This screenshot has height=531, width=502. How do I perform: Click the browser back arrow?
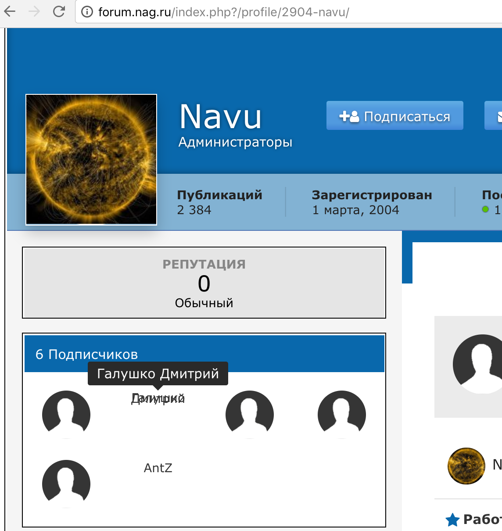10,11
